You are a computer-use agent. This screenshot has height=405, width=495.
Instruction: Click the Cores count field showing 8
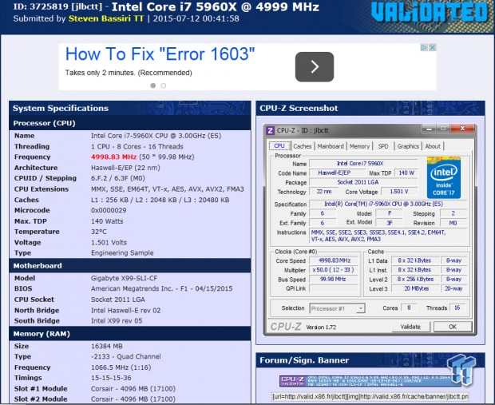(x=409, y=308)
